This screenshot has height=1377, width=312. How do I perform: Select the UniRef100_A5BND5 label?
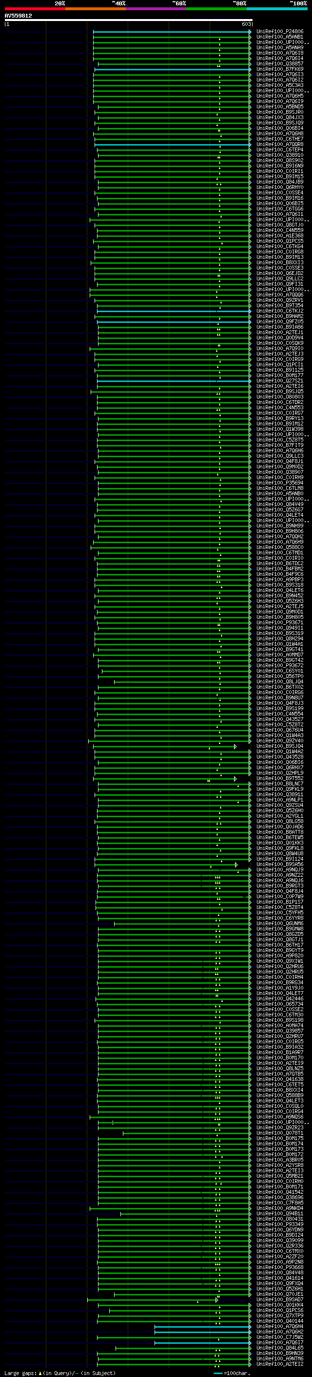coord(280,106)
